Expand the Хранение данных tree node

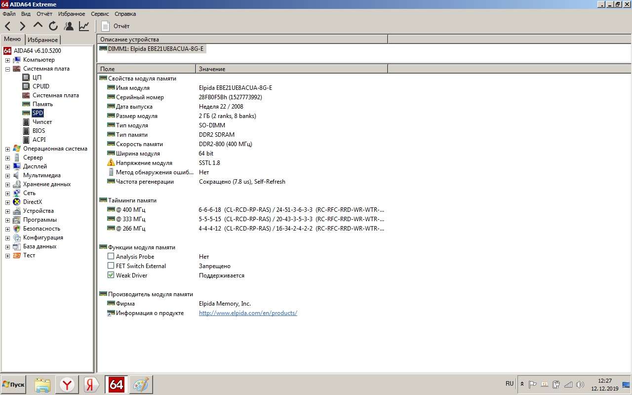(7, 185)
